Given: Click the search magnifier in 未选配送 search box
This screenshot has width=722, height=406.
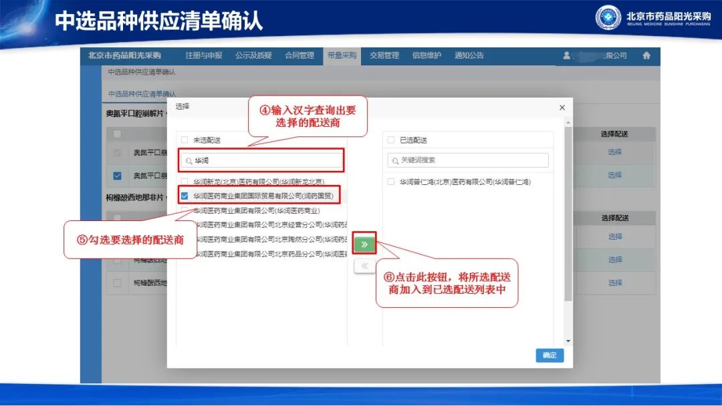Looking at the screenshot, I should click(189, 161).
